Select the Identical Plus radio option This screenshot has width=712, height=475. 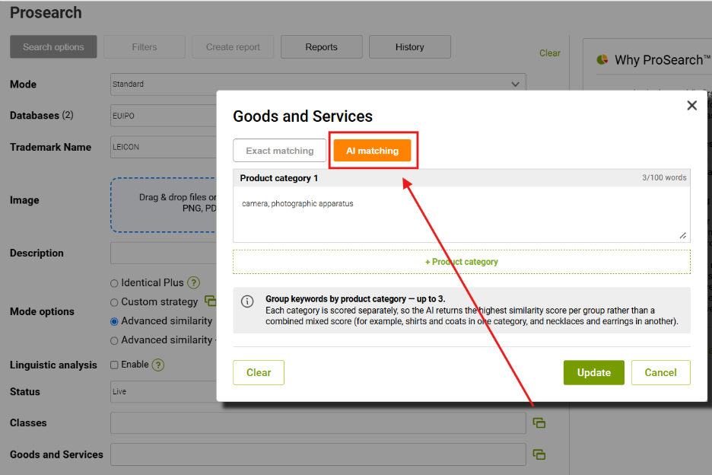114,283
